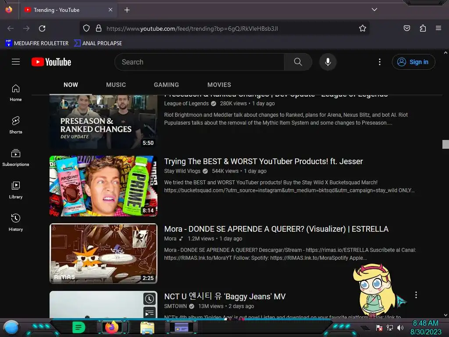Visit the SMTOWN channel
Image resolution: width=449 pixels, height=337 pixels.
pos(175,306)
